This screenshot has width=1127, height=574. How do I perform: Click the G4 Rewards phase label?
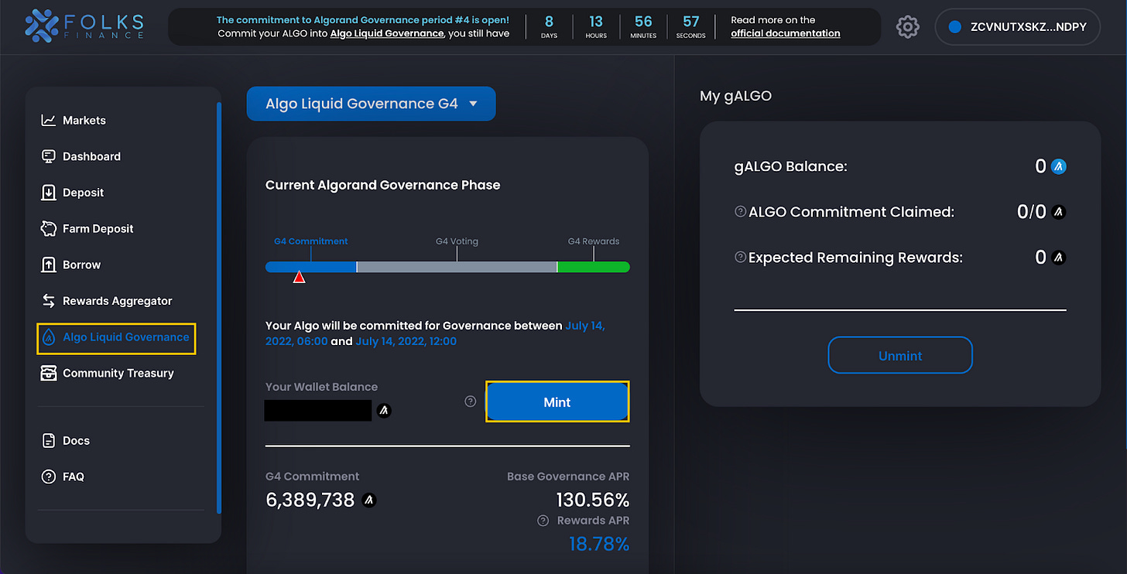594,241
